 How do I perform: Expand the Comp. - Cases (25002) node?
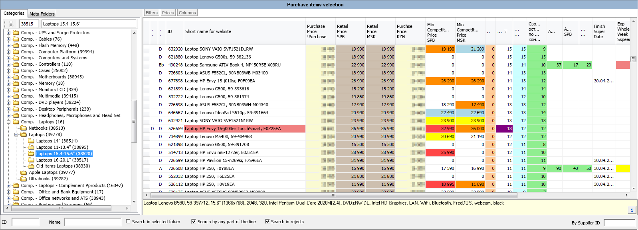click(9, 70)
